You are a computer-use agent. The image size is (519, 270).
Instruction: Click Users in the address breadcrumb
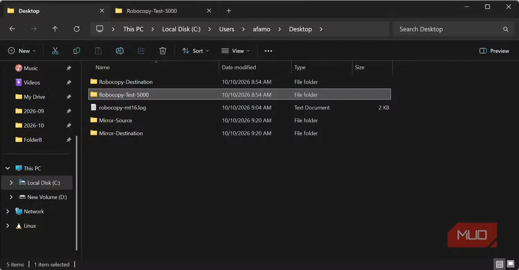click(x=227, y=29)
